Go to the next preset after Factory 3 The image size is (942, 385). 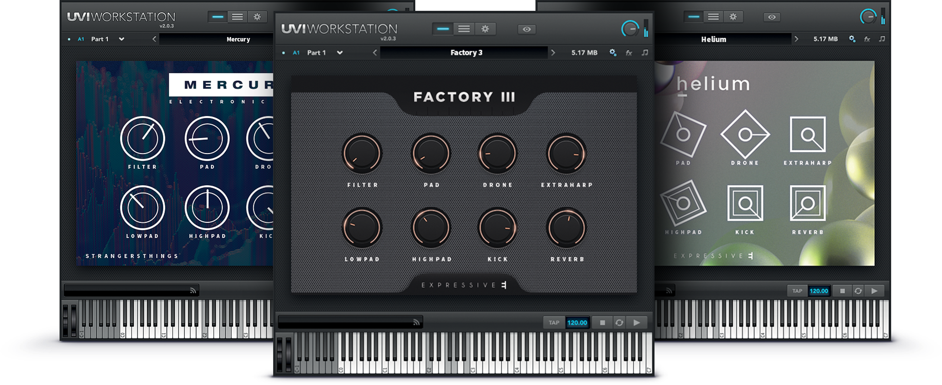(553, 53)
